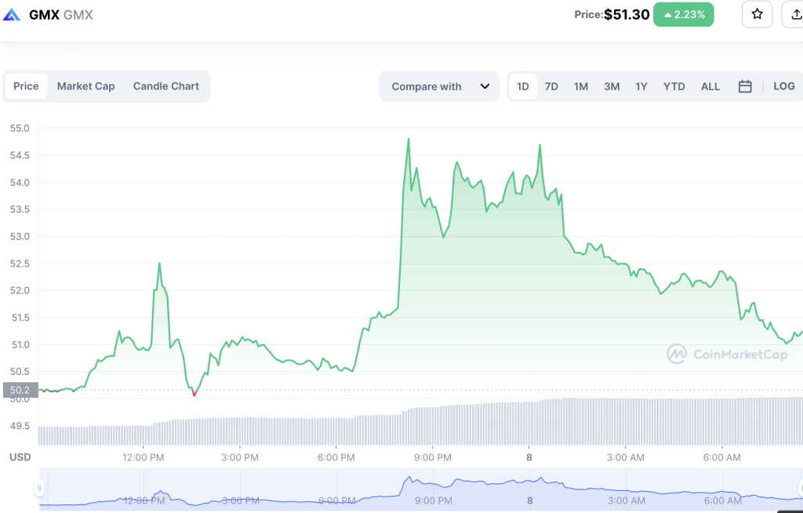Image resolution: width=803 pixels, height=513 pixels.
Task: Click the GMX triangle logo icon
Action: 11,15
